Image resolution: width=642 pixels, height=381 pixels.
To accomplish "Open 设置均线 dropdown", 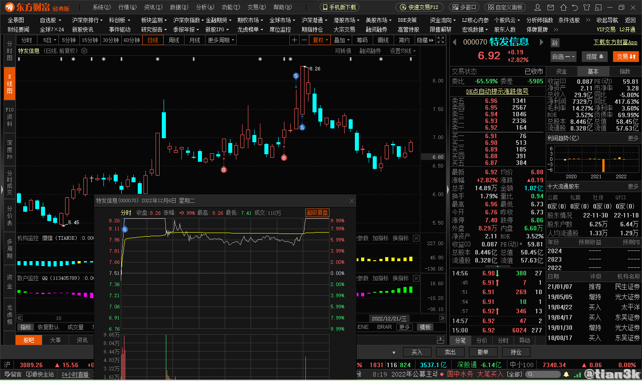I will click(403, 51).
